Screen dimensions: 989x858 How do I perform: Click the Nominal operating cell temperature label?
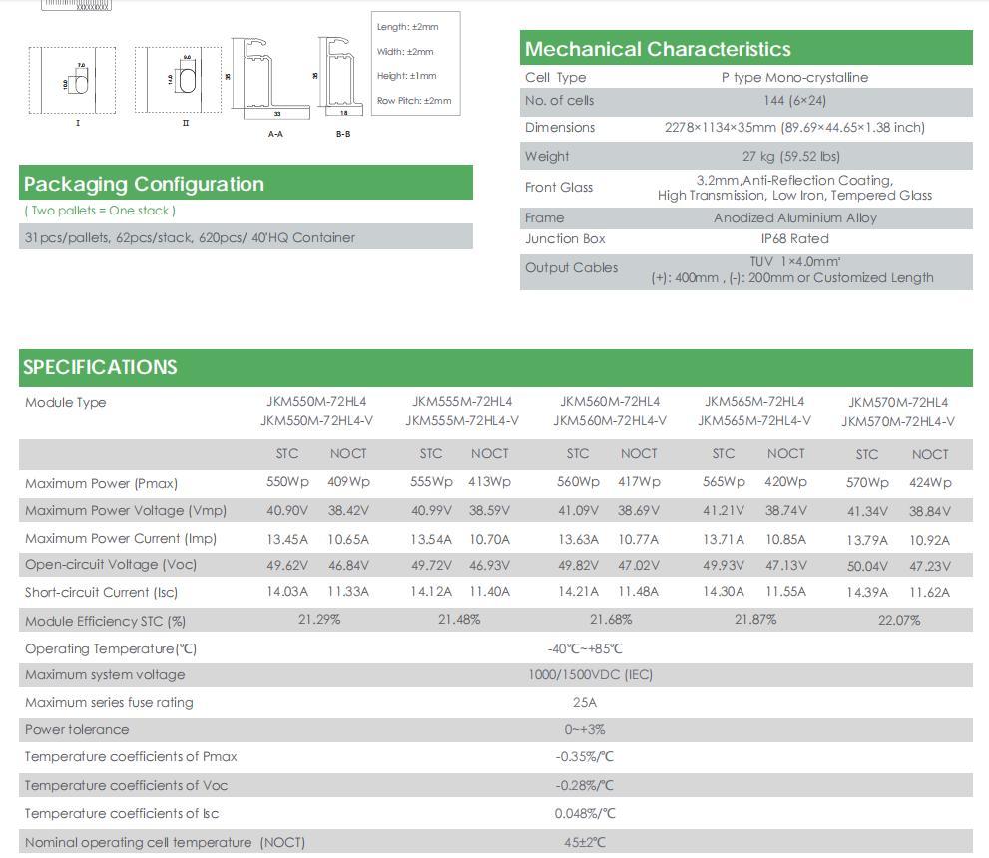[x=165, y=843]
